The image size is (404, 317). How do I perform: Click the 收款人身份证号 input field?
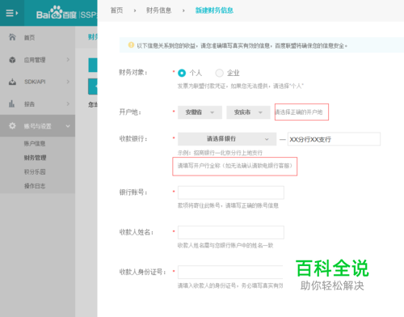coord(230,273)
